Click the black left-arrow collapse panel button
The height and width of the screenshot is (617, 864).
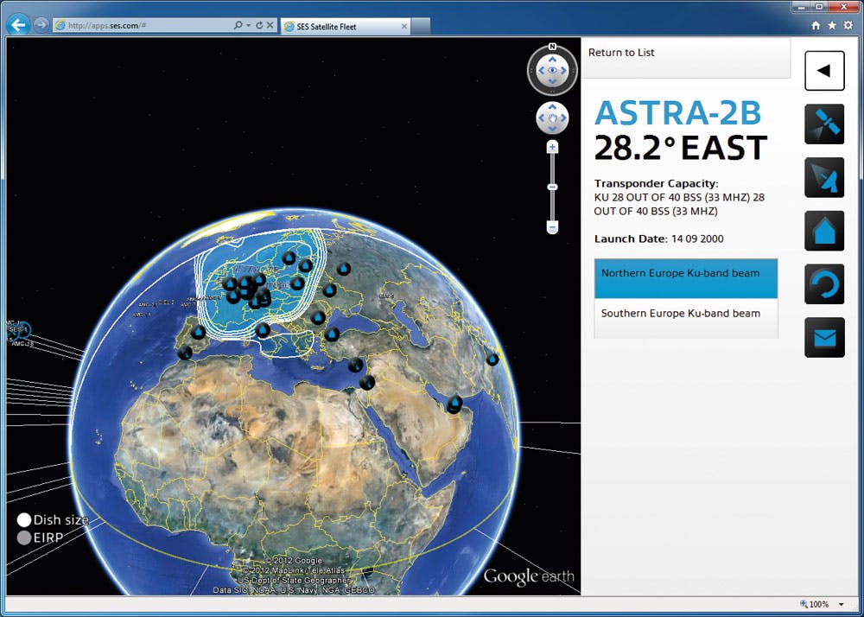point(824,71)
